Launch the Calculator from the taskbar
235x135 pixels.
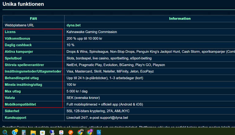click(x=24, y=132)
